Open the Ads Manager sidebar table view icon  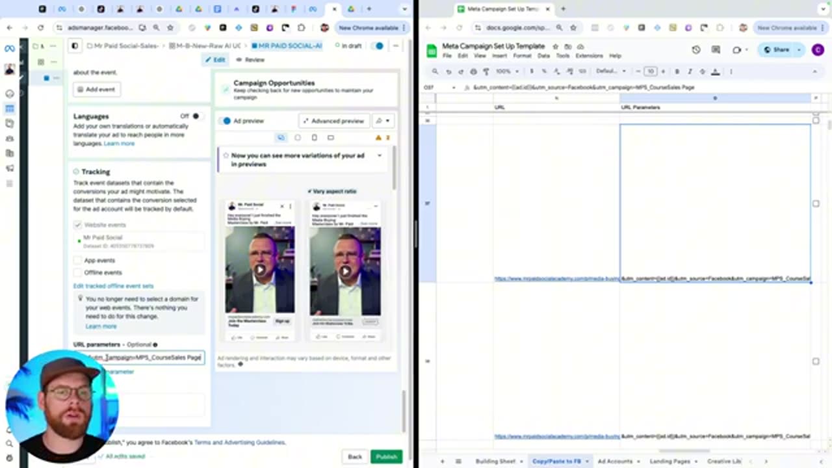click(10, 109)
